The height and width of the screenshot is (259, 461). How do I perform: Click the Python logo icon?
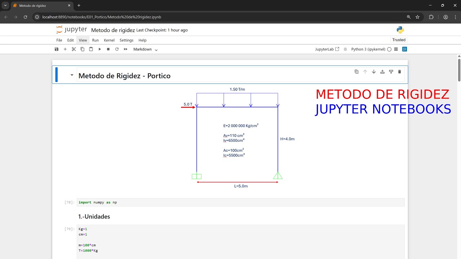point(400,30)
